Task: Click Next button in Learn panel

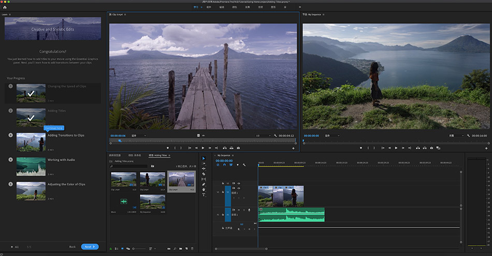Action: tap(90, 247)
